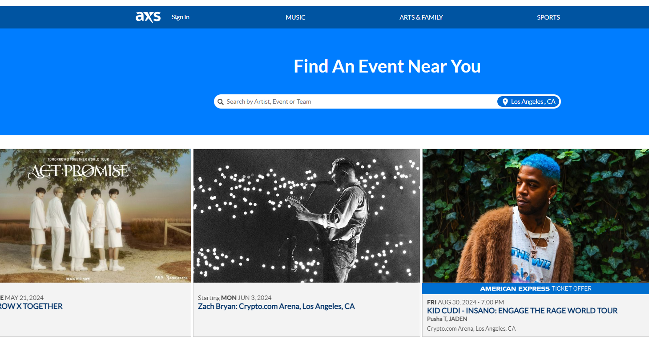Click the location pin icon

pos(505,102)
